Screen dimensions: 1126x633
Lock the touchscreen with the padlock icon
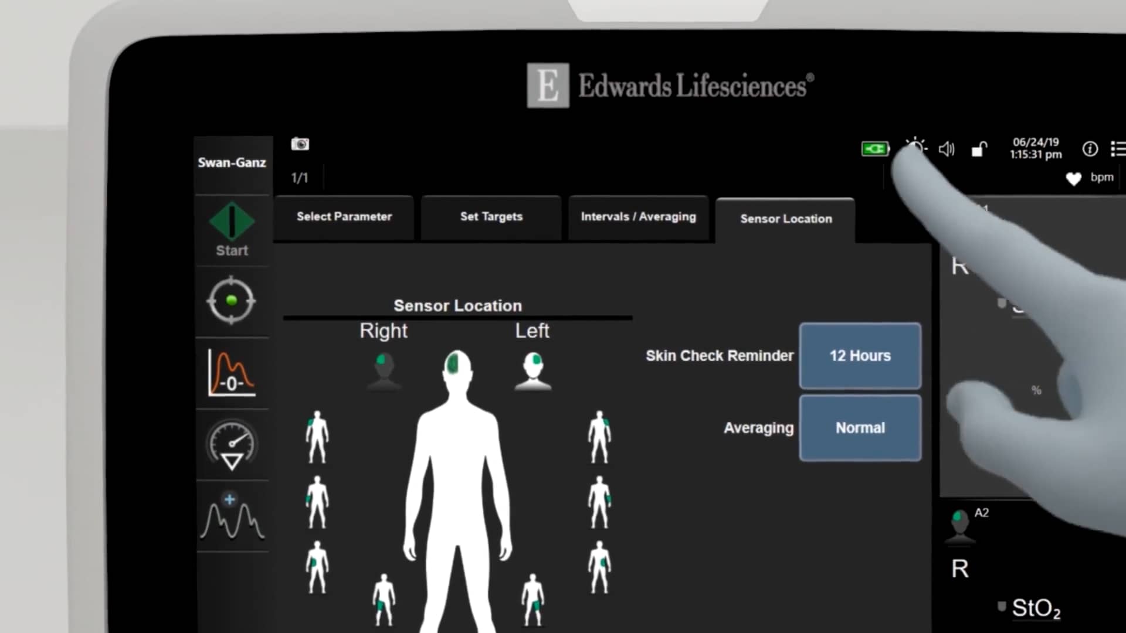(x=978, y=150)
